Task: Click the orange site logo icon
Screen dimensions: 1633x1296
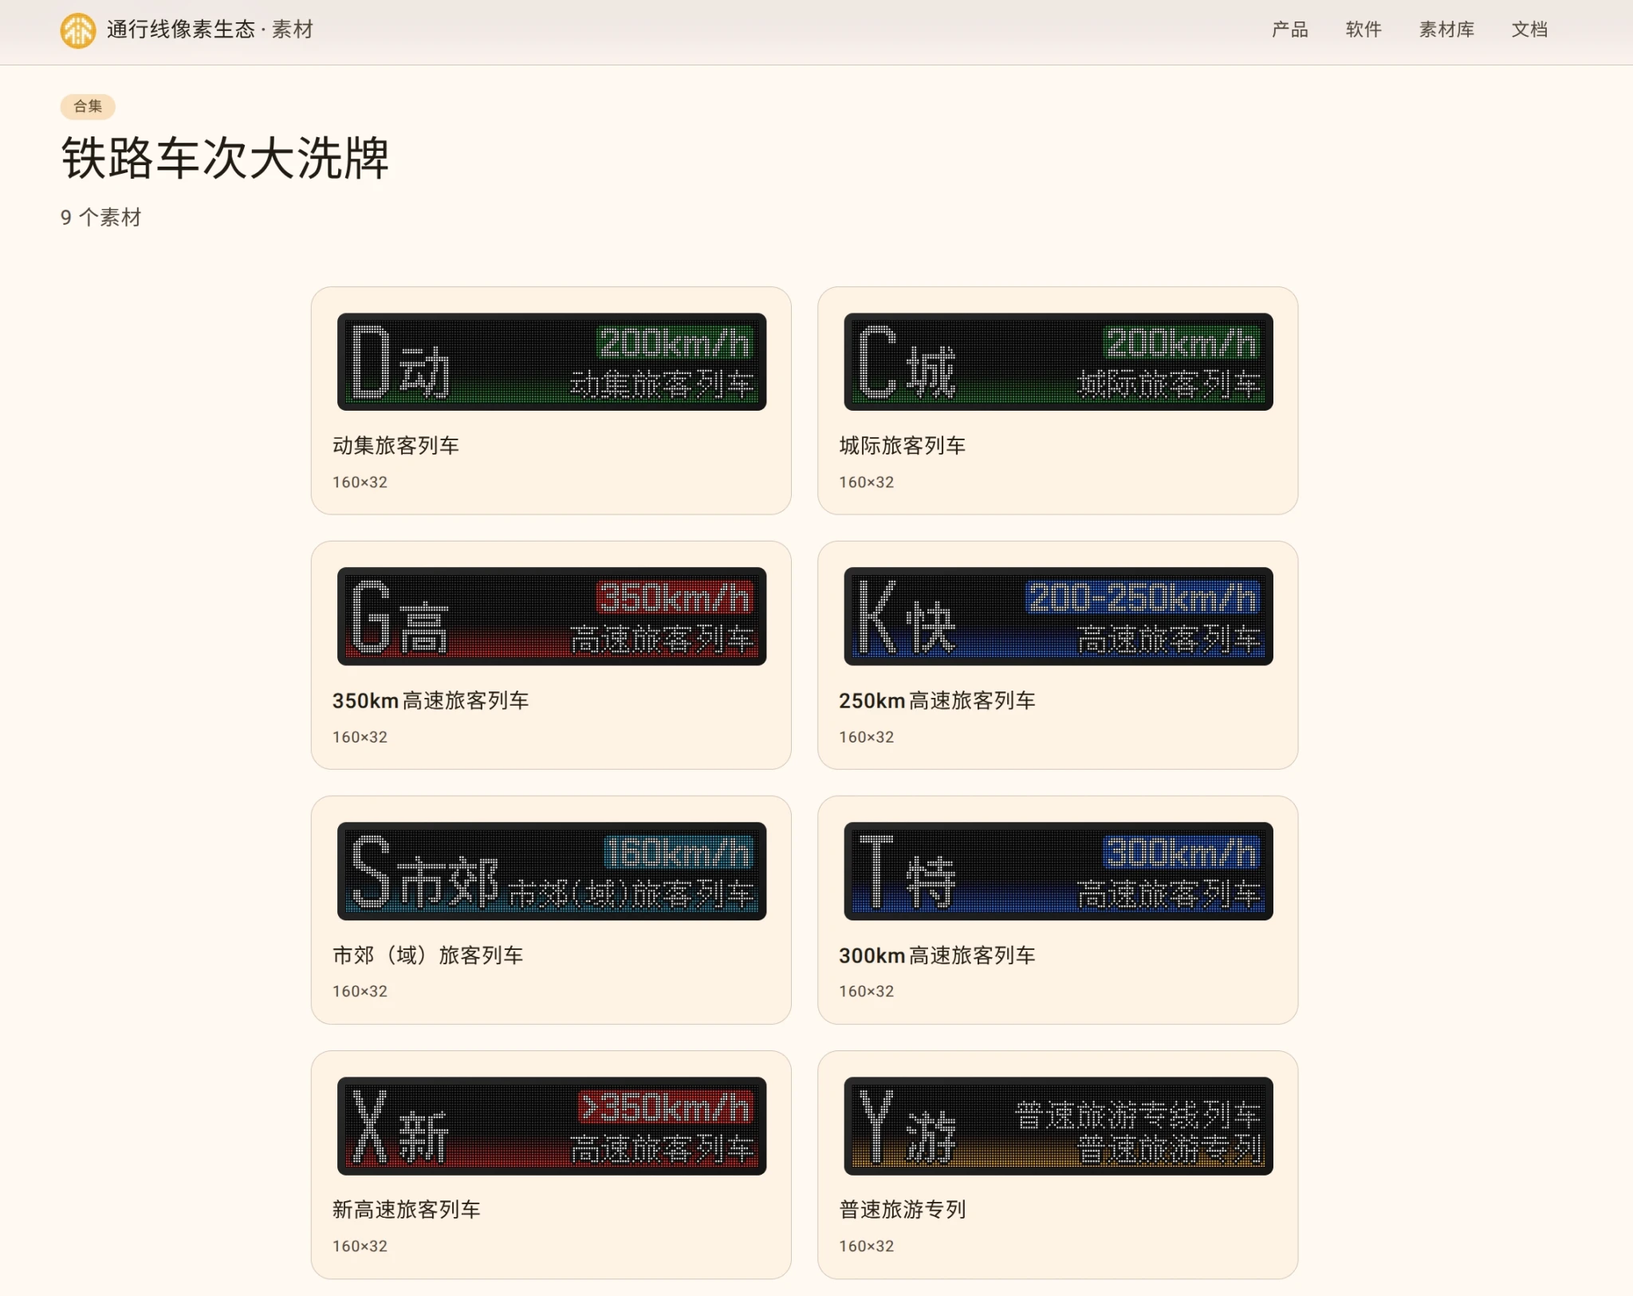Action: coord(77,30)
